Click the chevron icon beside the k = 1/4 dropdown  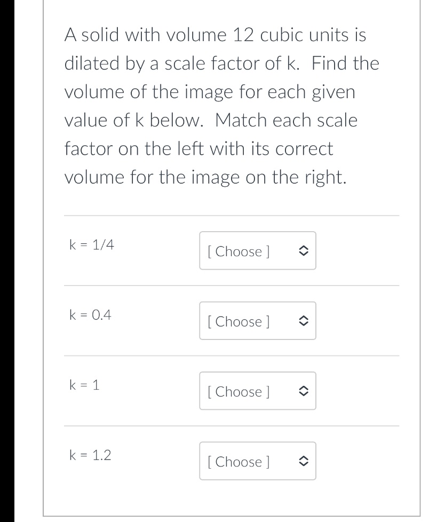point(303,251)
